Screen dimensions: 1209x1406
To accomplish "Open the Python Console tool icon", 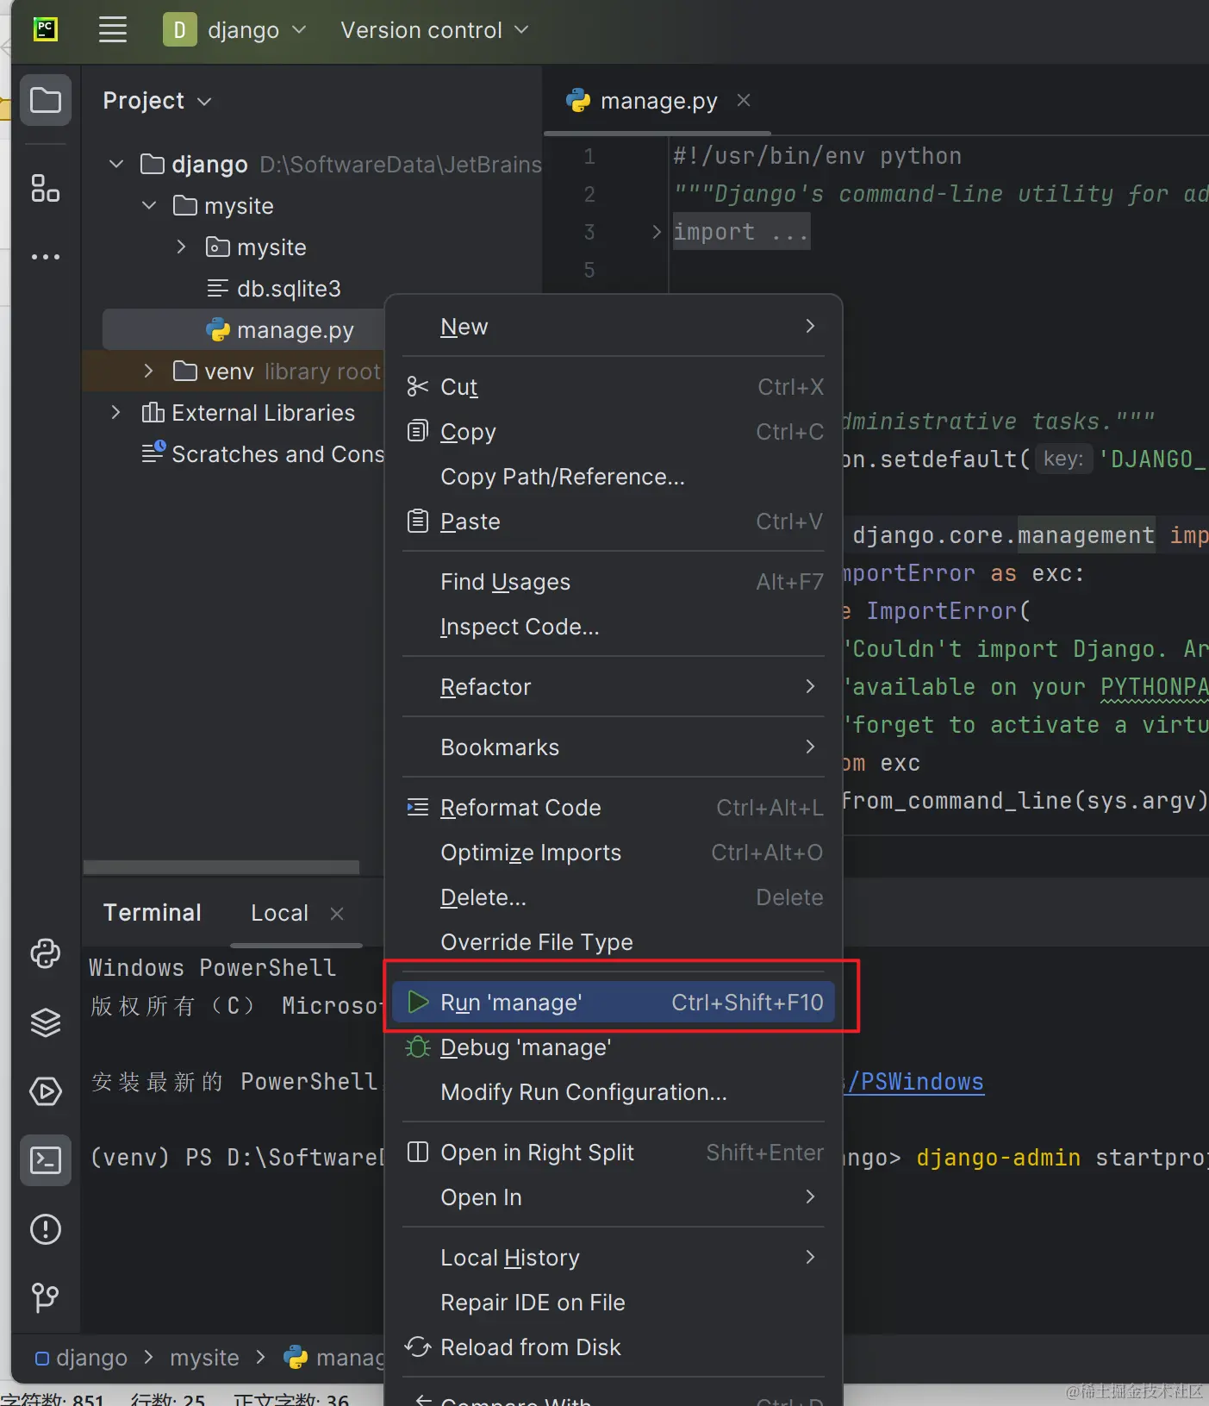I will point(46,953).
